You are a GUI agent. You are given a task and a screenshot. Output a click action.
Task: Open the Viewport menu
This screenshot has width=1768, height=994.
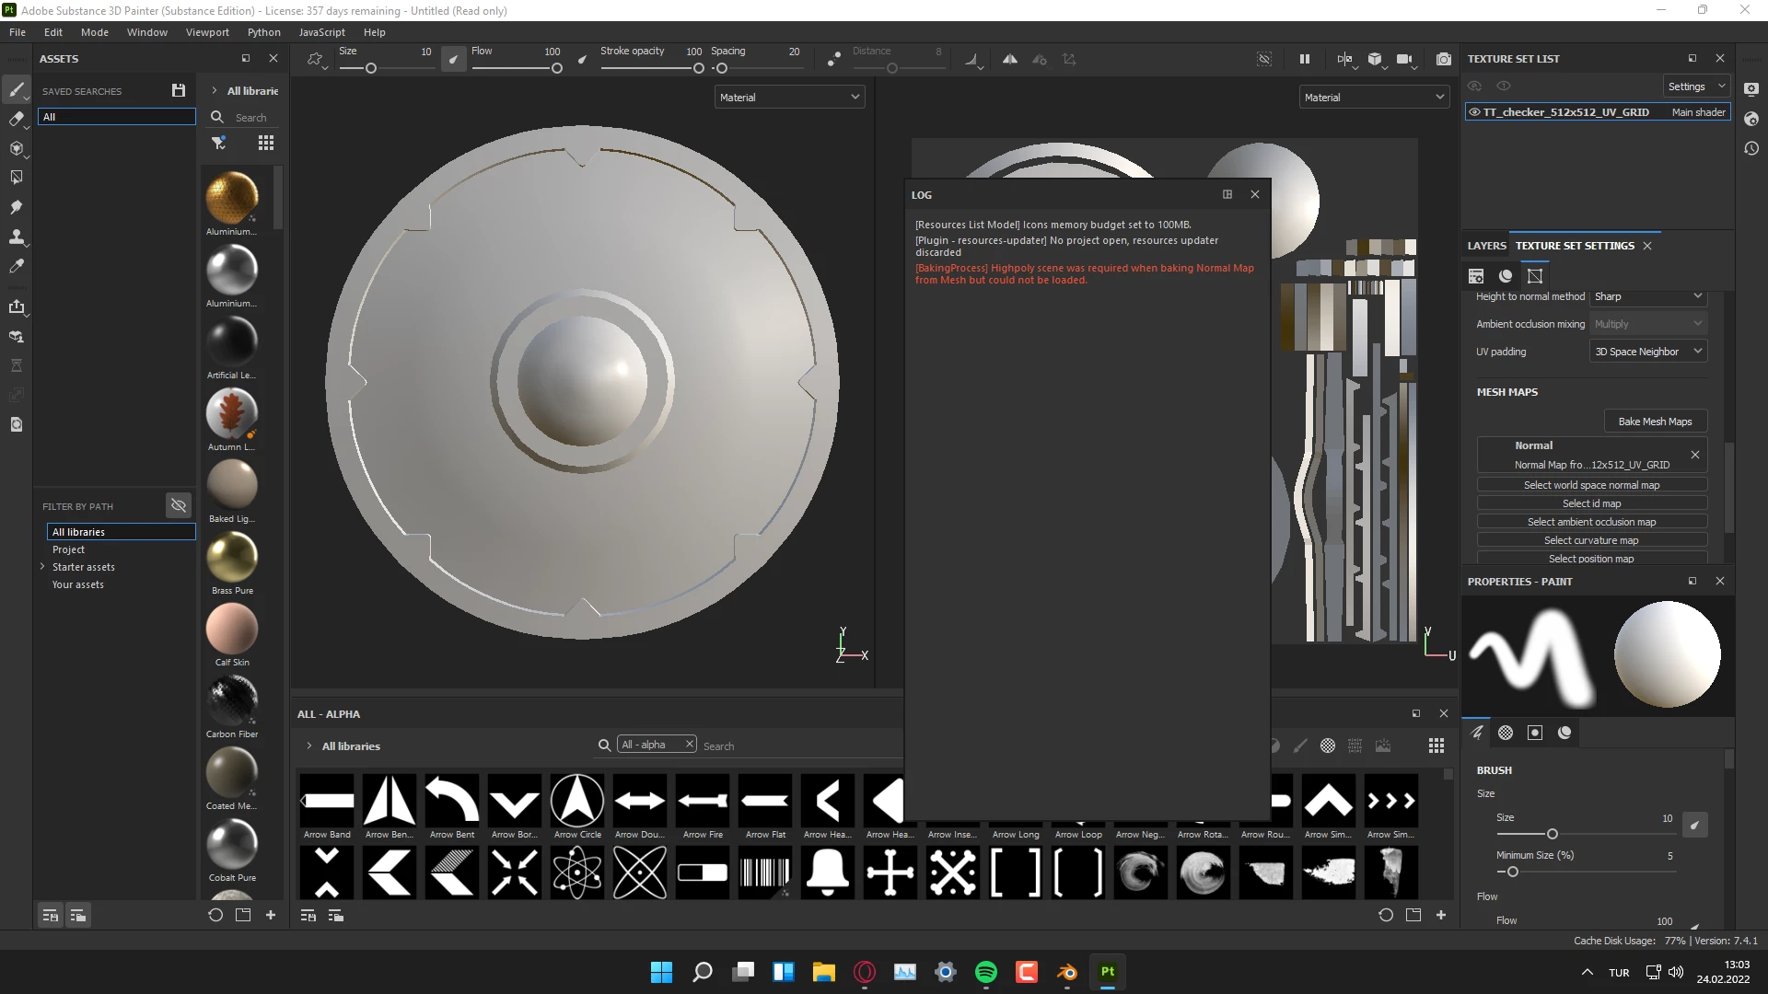[x=207, y=32]
